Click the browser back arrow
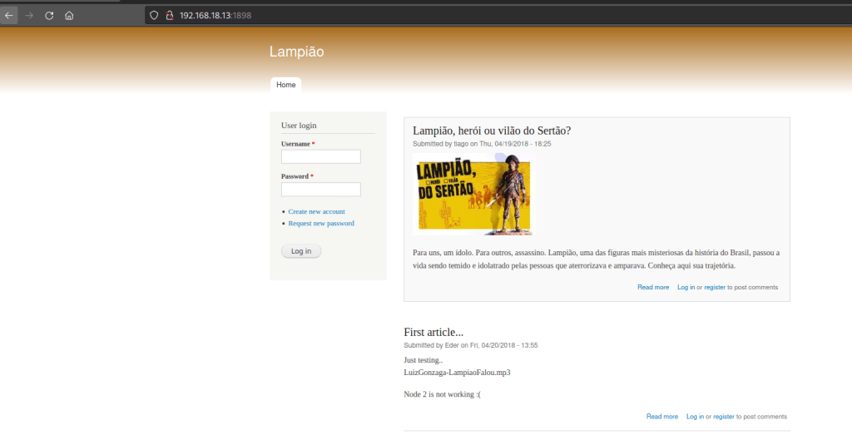This screenshot has height=435, width=852. click(x=9, y=15)
